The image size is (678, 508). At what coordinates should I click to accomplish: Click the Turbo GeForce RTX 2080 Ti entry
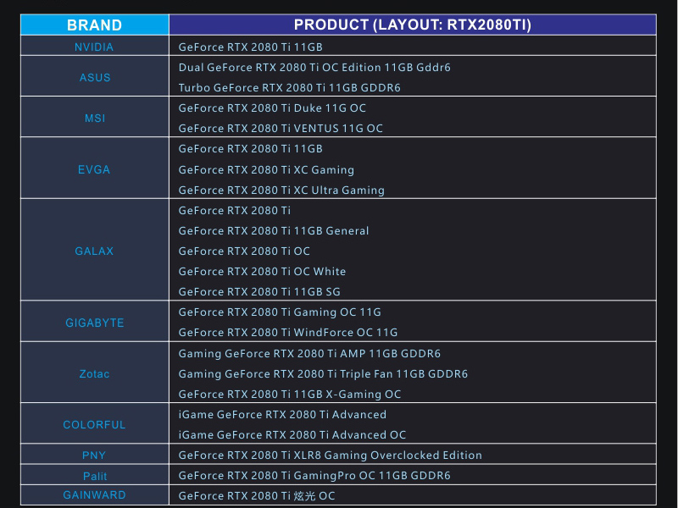click(x=289, y=88)
